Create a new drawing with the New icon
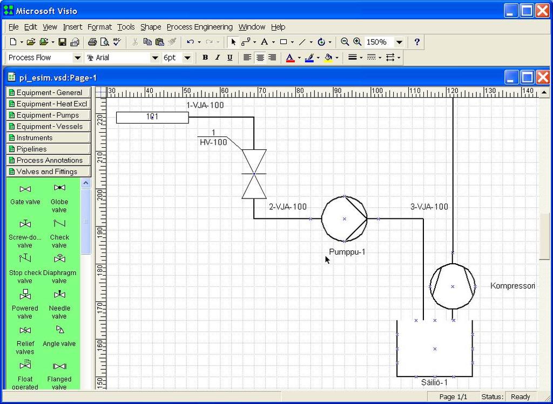 13,42
